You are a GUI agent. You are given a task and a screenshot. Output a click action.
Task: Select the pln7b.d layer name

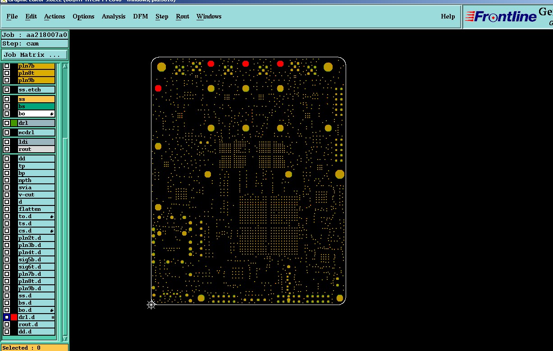pyautogui.click(x=36, y=274)
